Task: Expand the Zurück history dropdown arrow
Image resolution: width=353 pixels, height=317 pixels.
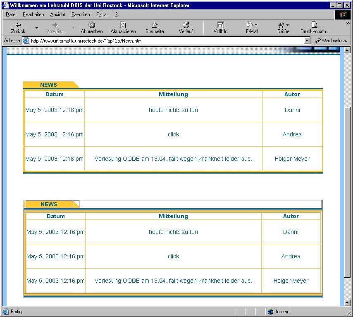Action: click(x=36, y=28)
